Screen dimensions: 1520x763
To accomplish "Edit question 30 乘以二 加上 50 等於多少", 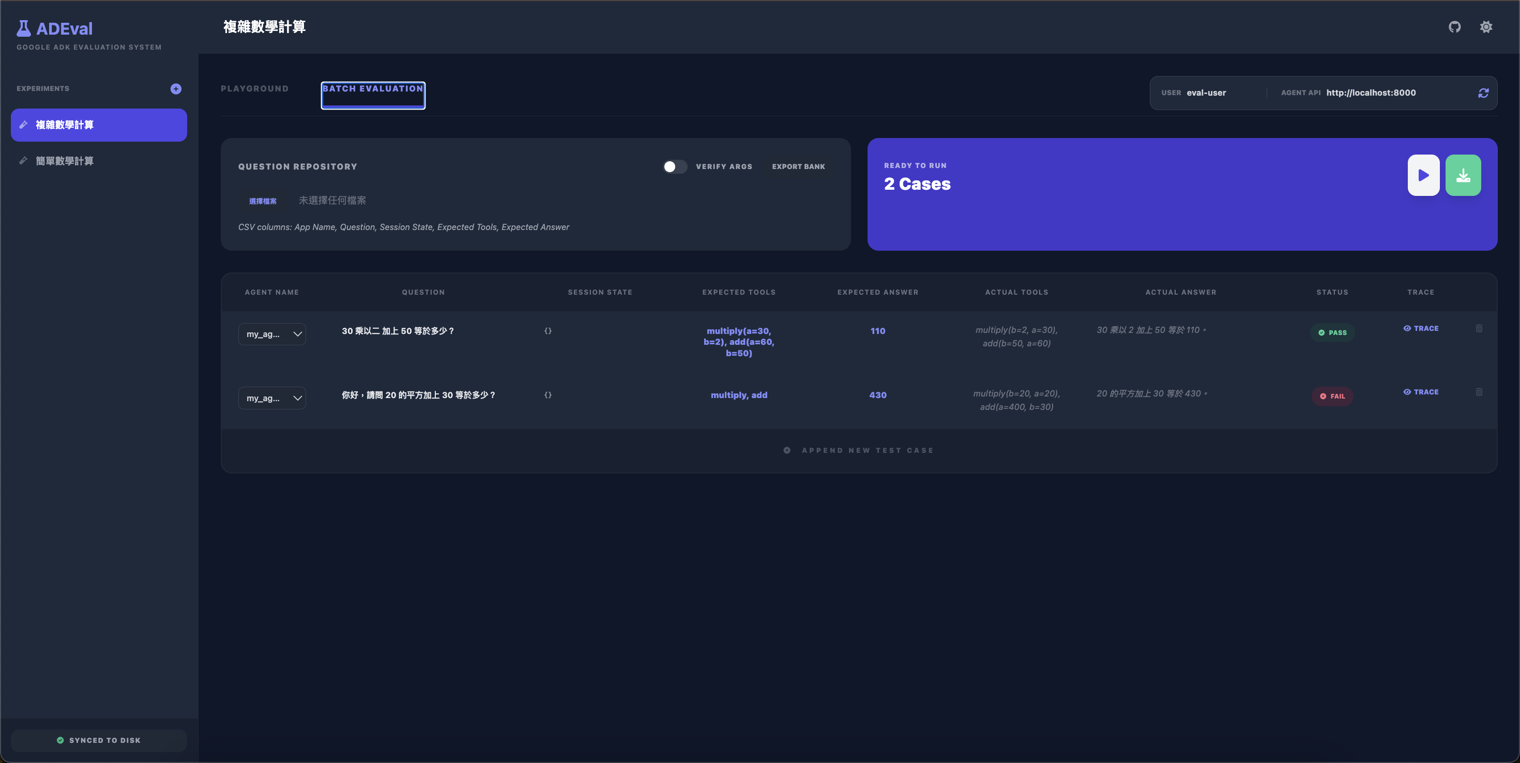I will coord(398,330).
